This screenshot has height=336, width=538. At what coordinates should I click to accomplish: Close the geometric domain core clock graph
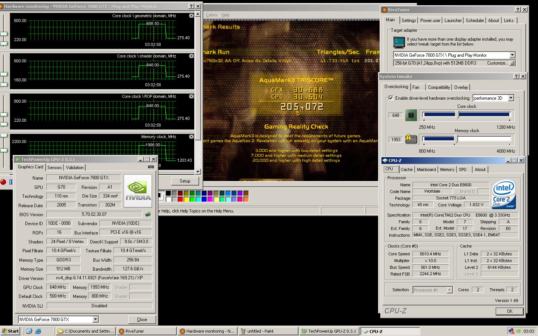click(191, 16)
